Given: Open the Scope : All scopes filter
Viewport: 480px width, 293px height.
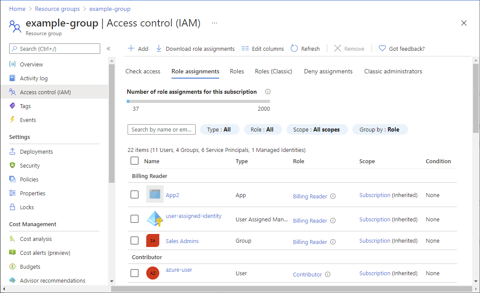Looking at the screenshot, I should [x=317, y=129].
